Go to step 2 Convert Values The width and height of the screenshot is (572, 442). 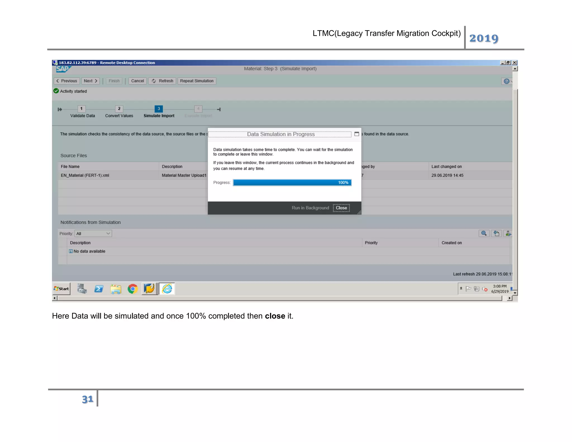(x=119, y=109)
